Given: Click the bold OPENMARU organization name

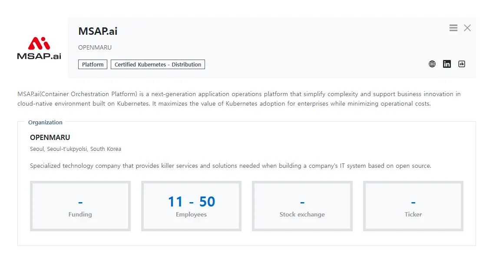Looking at the screenshot, I should [50, 137].
